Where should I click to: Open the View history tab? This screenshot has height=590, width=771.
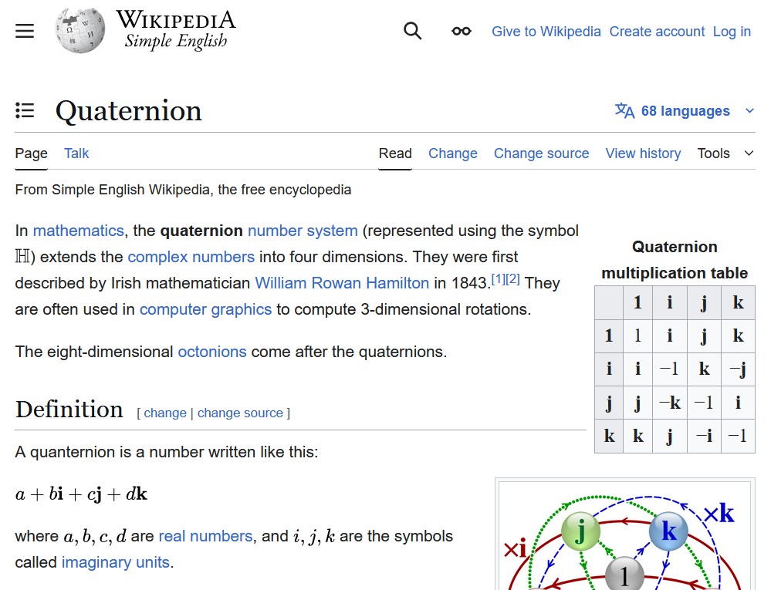(643, 153)
